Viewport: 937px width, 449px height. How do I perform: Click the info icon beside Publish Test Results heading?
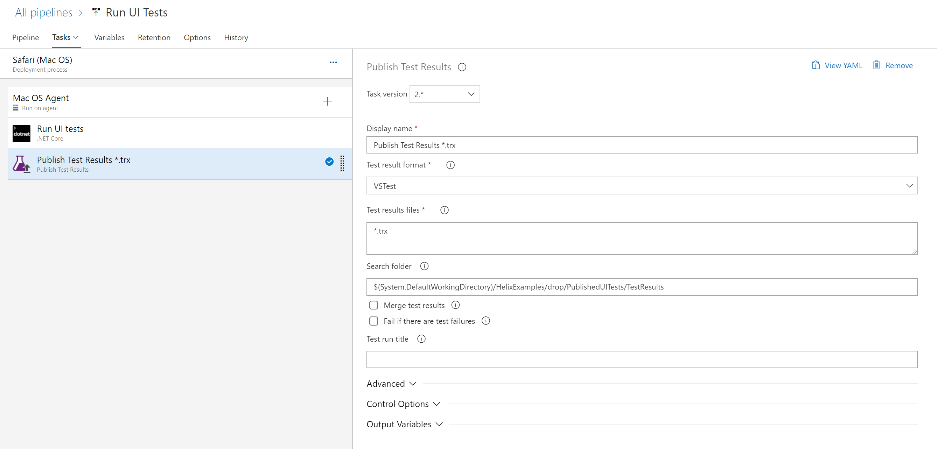coord(462,67)
